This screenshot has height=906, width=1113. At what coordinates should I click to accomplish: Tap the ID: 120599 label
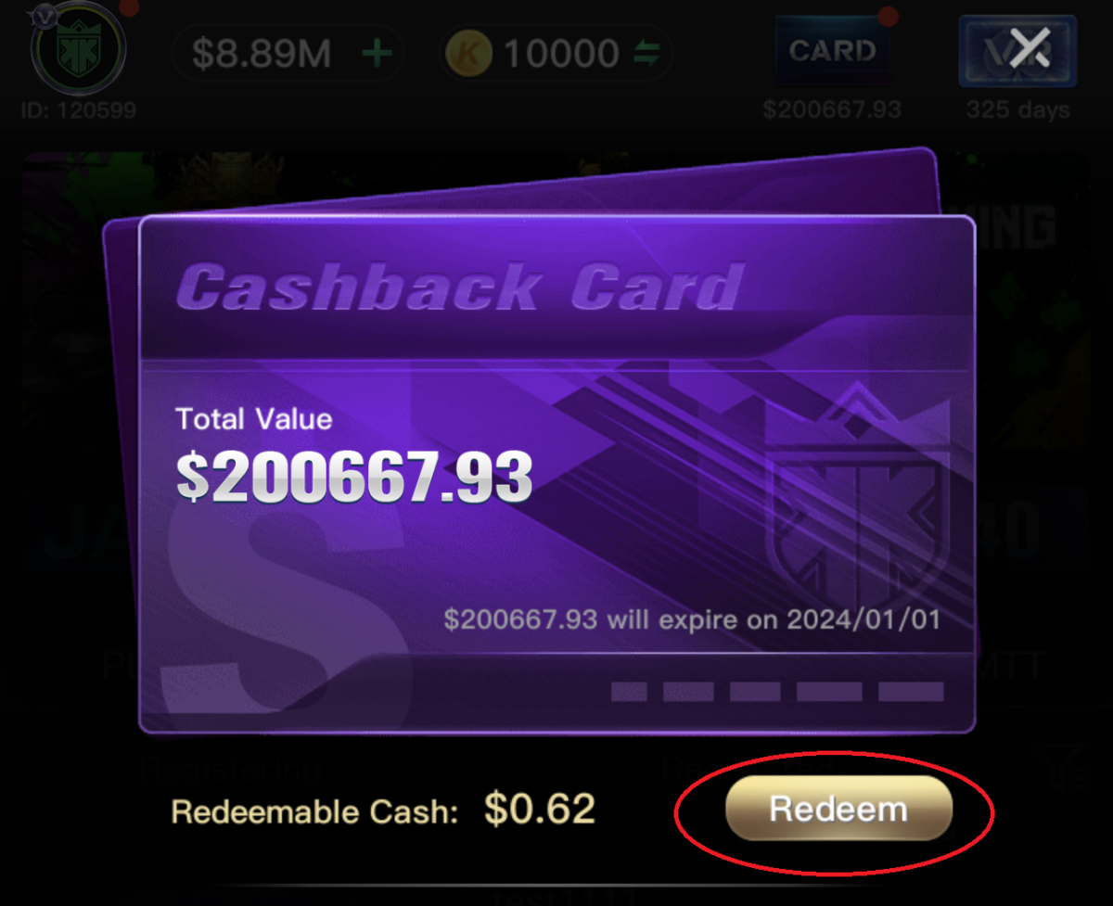[x=79, y=110]
